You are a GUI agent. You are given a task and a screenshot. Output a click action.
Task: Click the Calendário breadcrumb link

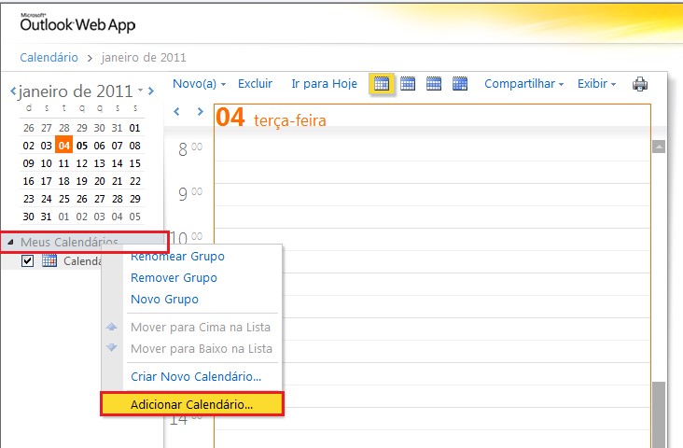click(x=49, y=58)
